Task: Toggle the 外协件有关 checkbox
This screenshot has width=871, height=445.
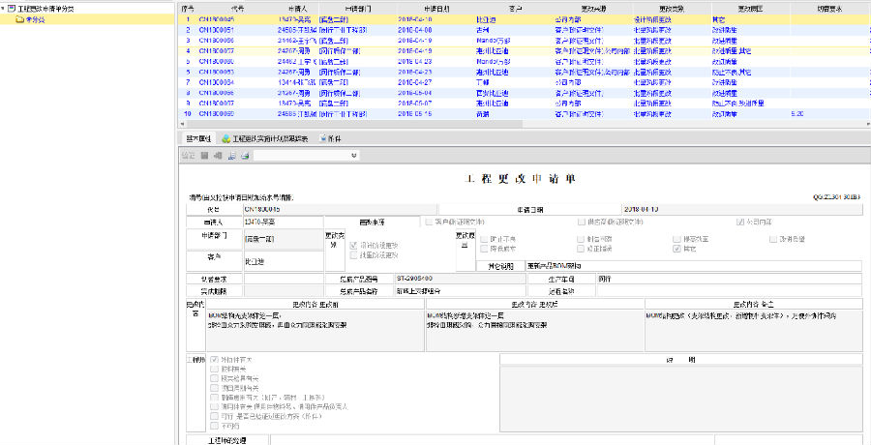Action: pyautogui.click(x=214, y=360)
